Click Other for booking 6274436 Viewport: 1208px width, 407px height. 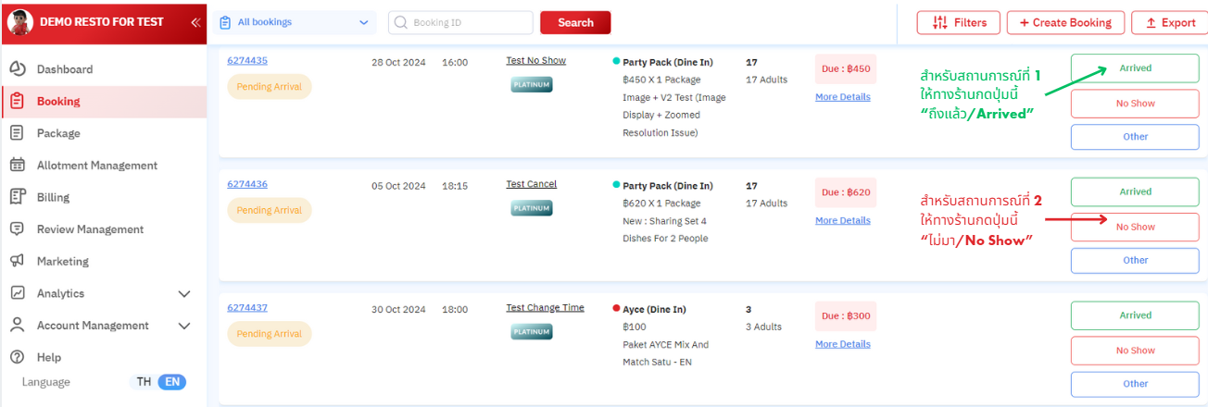pos(1135,260)
